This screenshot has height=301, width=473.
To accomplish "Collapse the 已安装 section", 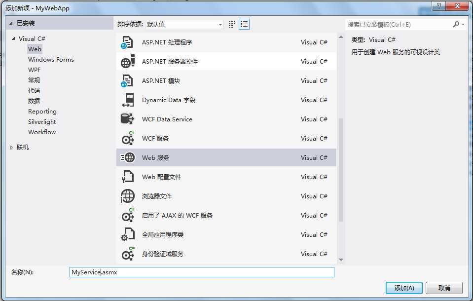I will pyautogui.click(x=11, y=23).
